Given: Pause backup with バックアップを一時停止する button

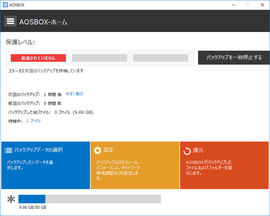Looking at the screenshot, I should (234, 58).
